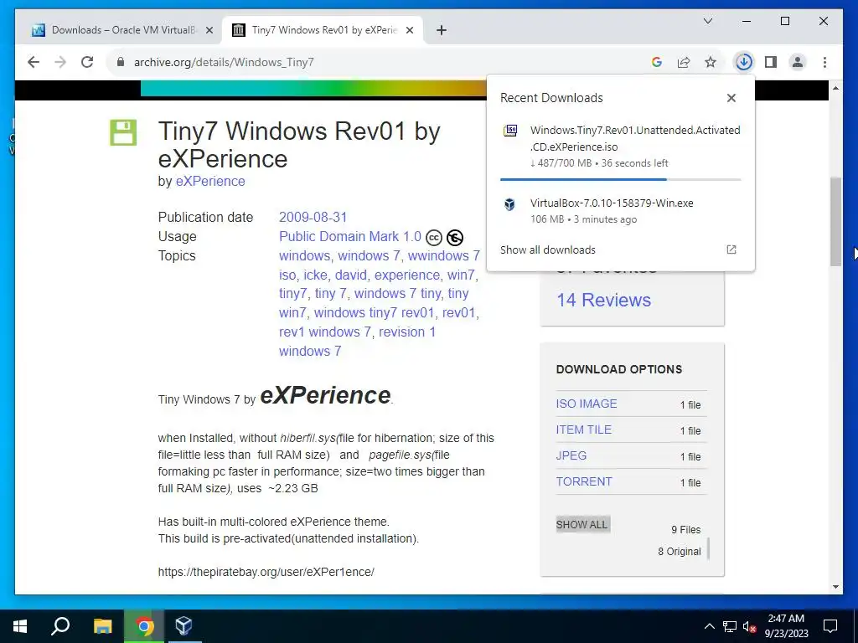
Task: Choose TORRENT download option
Action: point(584,481)
